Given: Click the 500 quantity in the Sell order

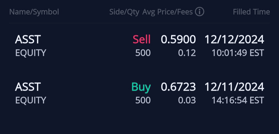Looking at the screenshot, I should (x=143, y=53).
